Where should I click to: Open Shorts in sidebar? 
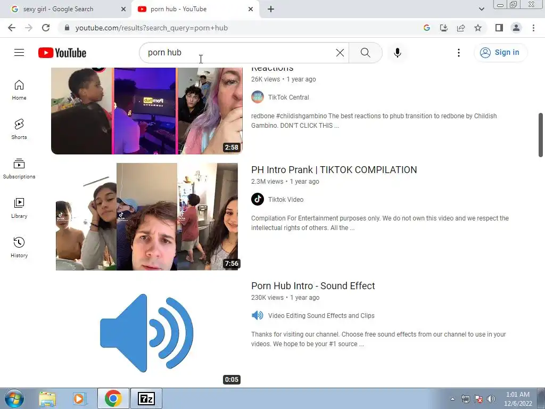[19, 129]
